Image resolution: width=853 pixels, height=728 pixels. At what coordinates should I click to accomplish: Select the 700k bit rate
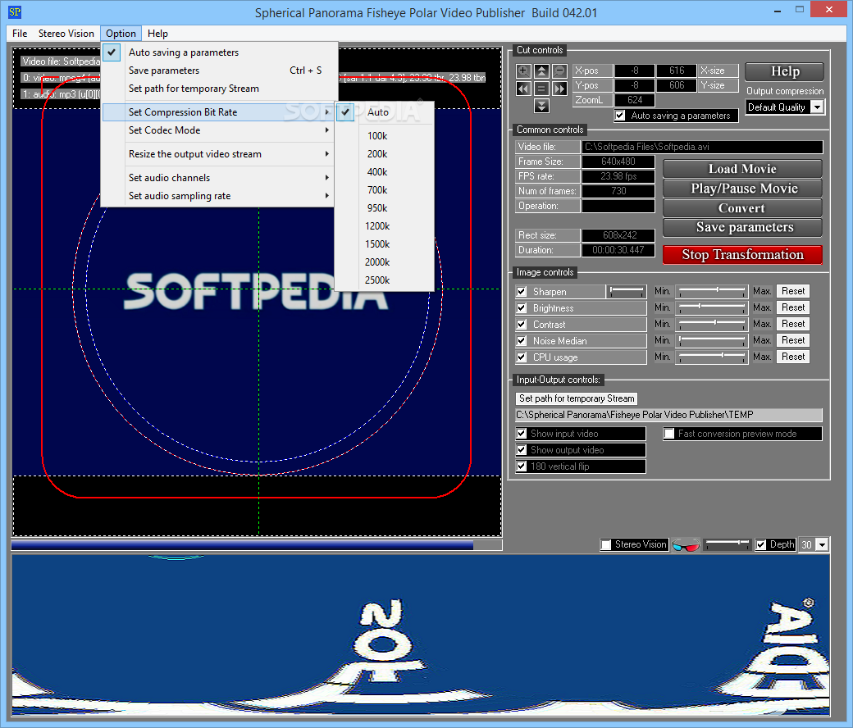[x=384, y=189]
